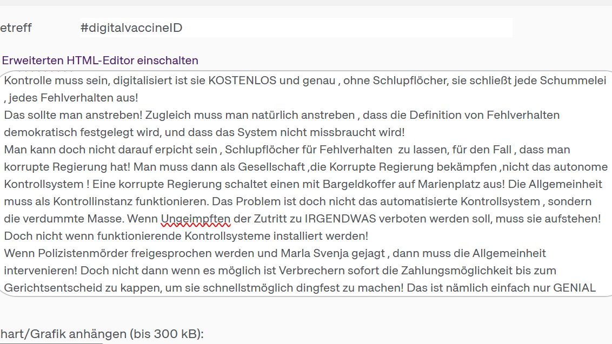
Task: Open the Erweiterten HTML-Editor einschalten link
Action: click(x=99, y=60)
